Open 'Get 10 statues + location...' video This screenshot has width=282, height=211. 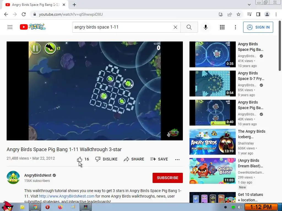click(250, 197)
